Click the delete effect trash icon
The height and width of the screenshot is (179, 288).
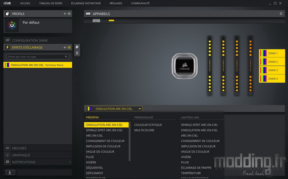coord(77,53)
